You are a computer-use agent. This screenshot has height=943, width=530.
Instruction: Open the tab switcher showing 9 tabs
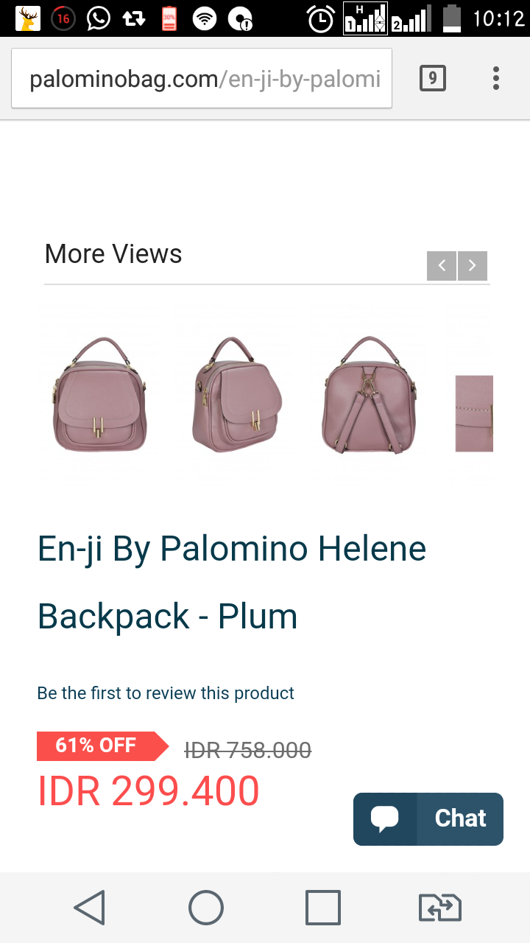tap(433, 78)
